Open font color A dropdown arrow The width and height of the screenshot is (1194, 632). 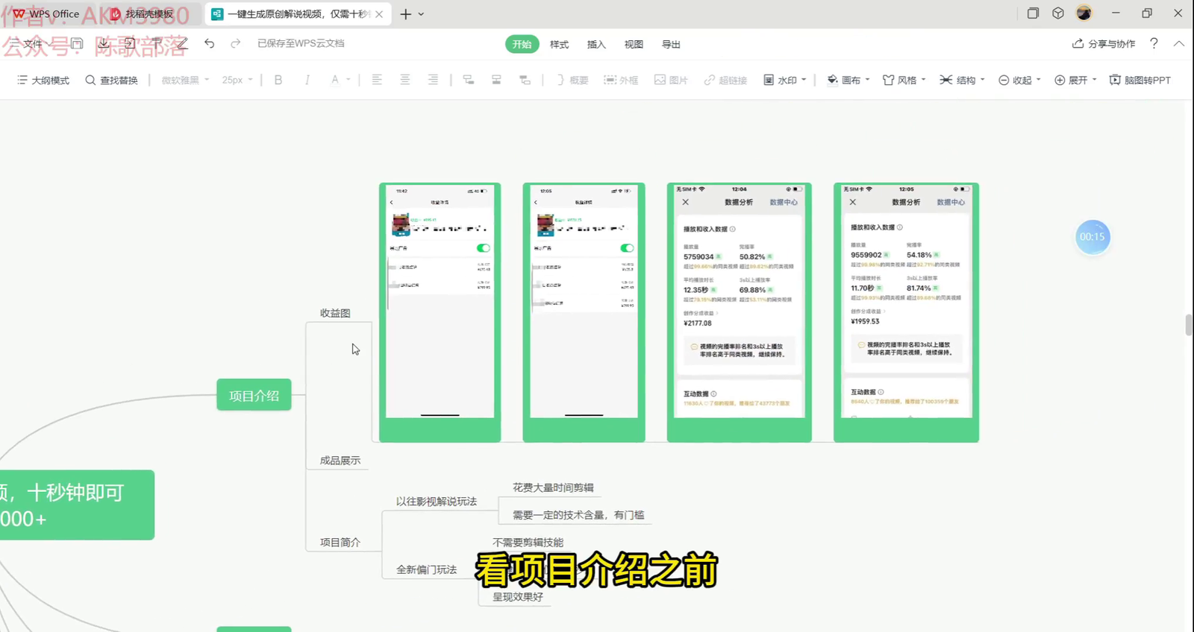348,80
